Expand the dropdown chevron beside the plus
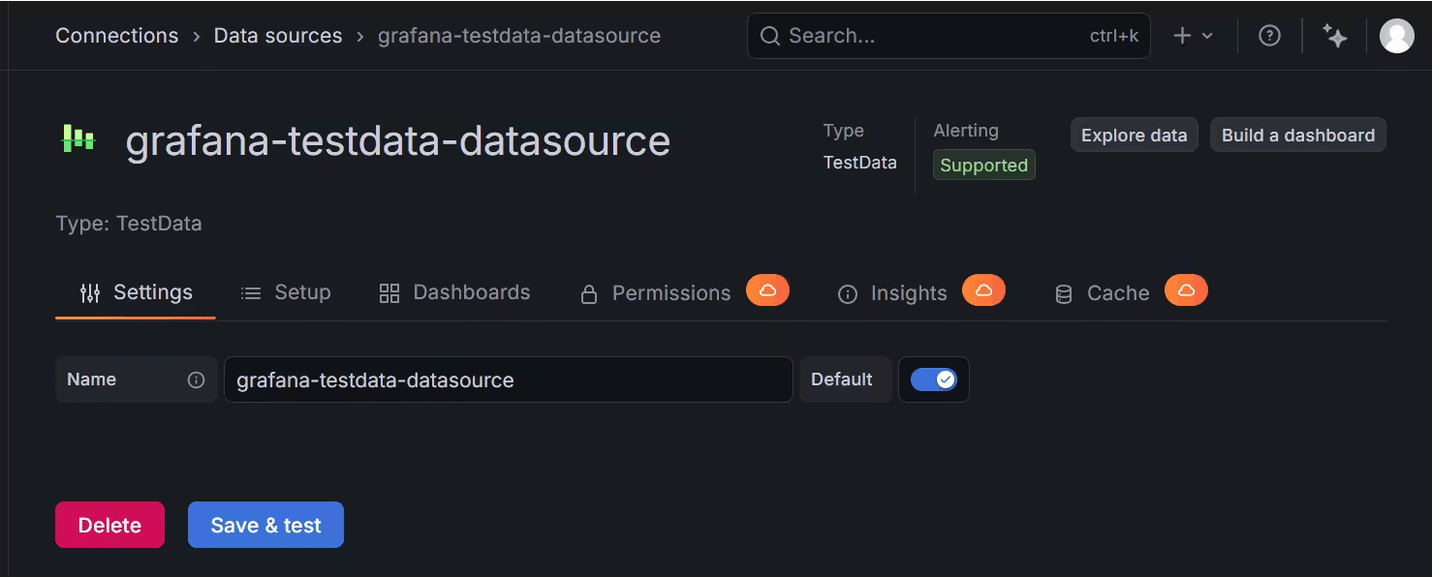 [1207, 36]
